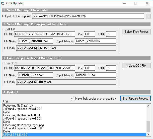Viewport: 153px width, 139px height.
Task: Click the New OCX CLSID field
Action: point(45,68)
